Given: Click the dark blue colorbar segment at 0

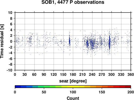Looking at the screenshot, I should (18, 87).
